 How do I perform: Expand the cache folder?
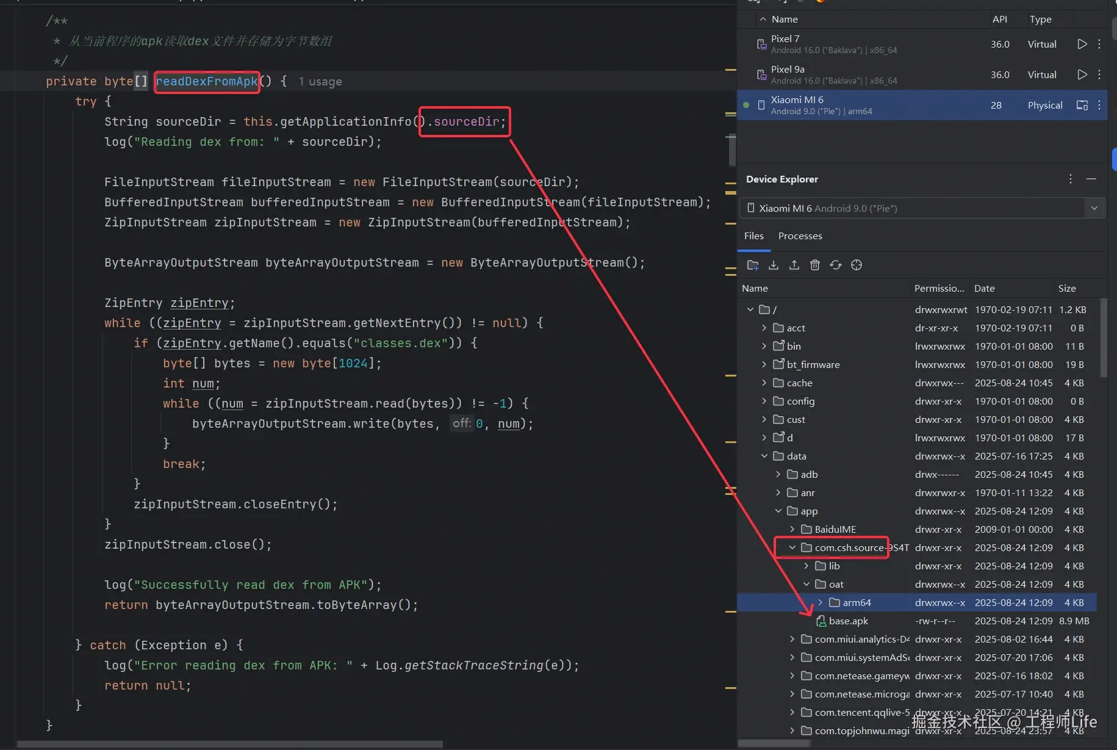coord(764,383)
